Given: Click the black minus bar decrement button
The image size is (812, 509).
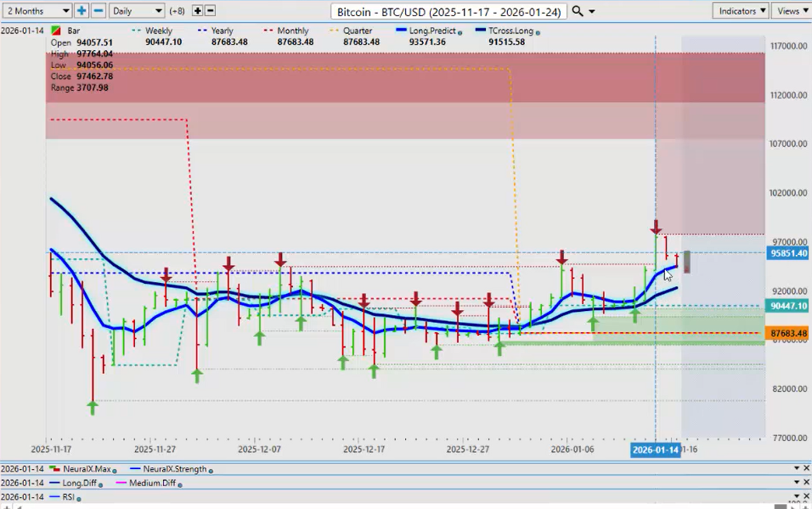Looking at the screenshot, I should click(x=210, y=11).
